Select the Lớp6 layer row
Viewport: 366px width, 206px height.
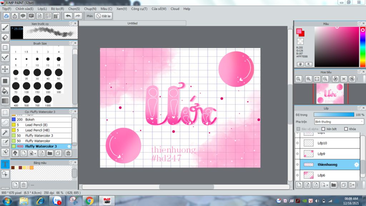(330, 175)
